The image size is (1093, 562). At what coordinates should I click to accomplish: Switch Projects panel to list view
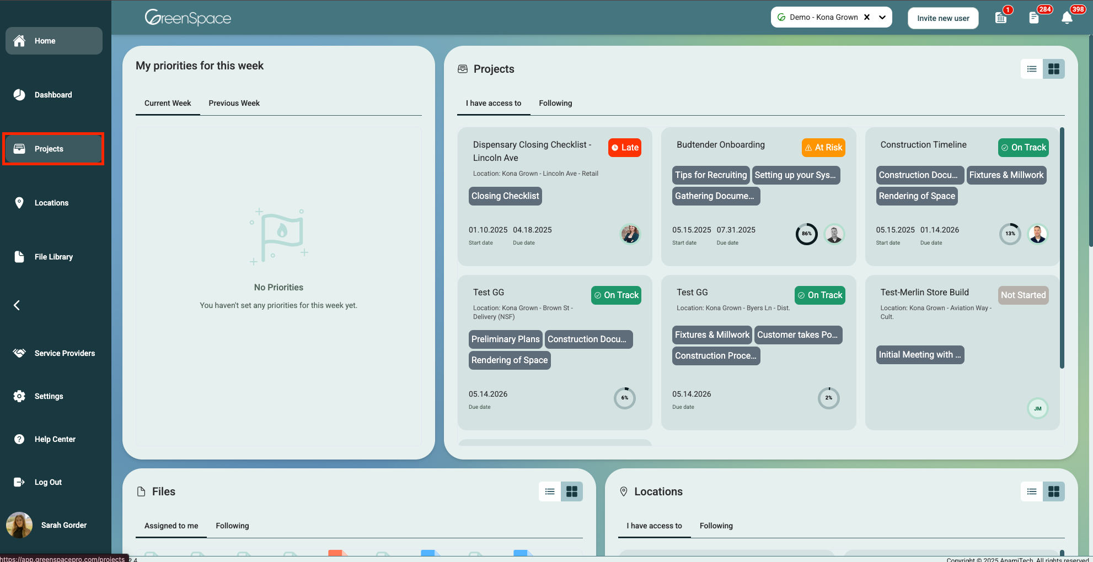click(1032, 69)
